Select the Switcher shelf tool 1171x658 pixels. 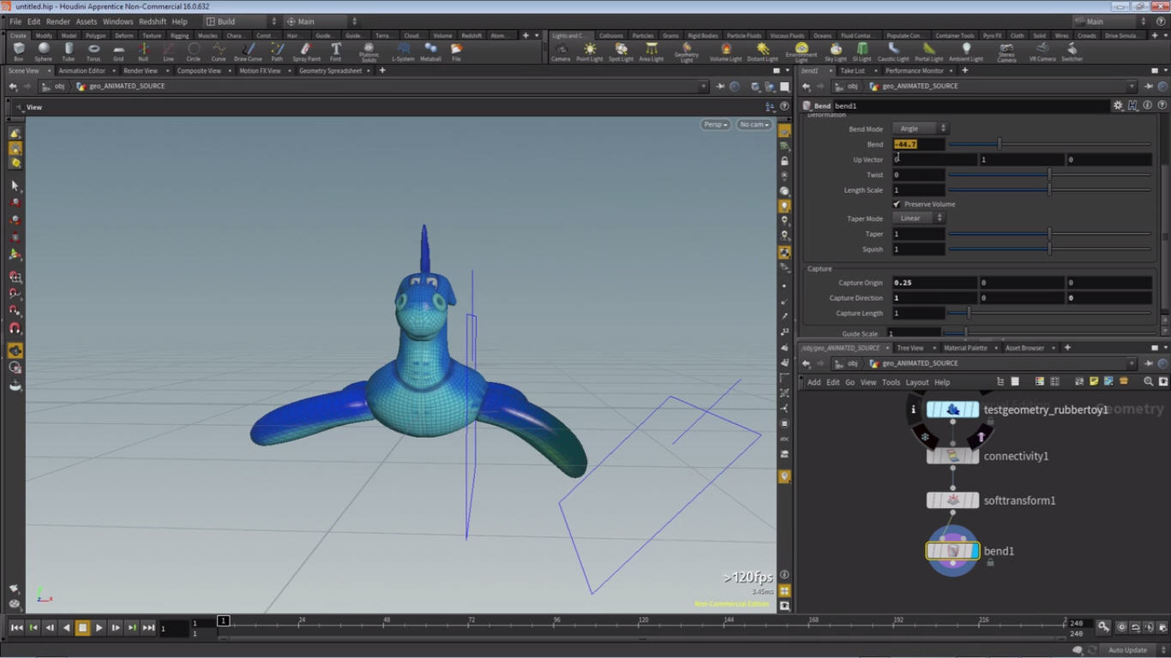pyautogui.click(x=1072, y=51)
